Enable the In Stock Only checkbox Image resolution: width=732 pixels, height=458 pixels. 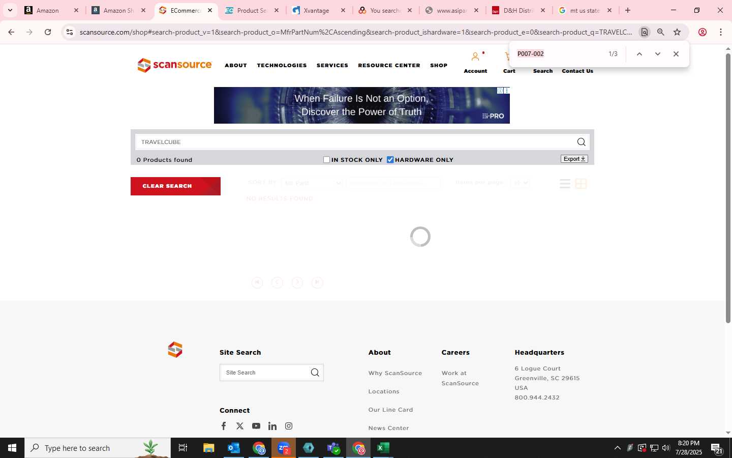pos(327,160)
